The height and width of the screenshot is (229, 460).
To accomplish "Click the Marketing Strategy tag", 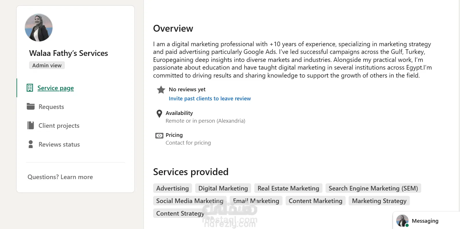I will pos(379,201).
